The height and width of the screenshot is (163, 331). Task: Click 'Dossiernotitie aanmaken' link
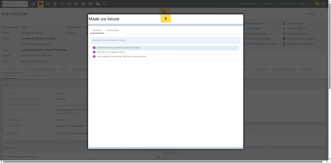click(x=300, y=44)
